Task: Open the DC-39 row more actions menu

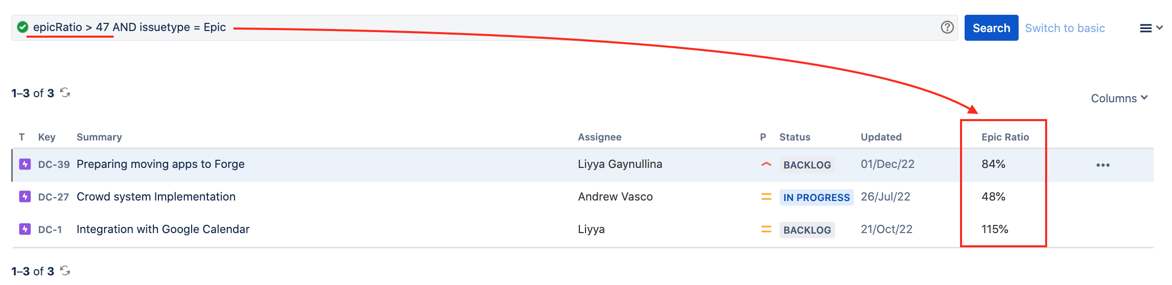Action: 1103,165
